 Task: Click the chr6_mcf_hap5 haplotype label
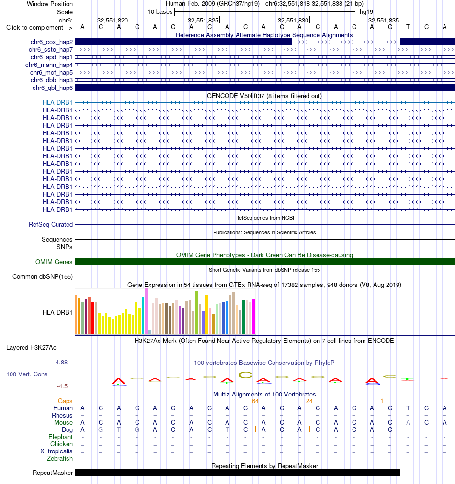click(51, 73)
